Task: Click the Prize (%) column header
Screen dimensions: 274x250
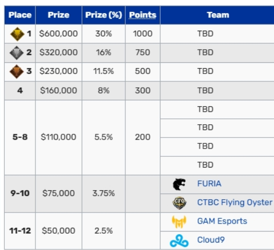Action: point(104,15)
